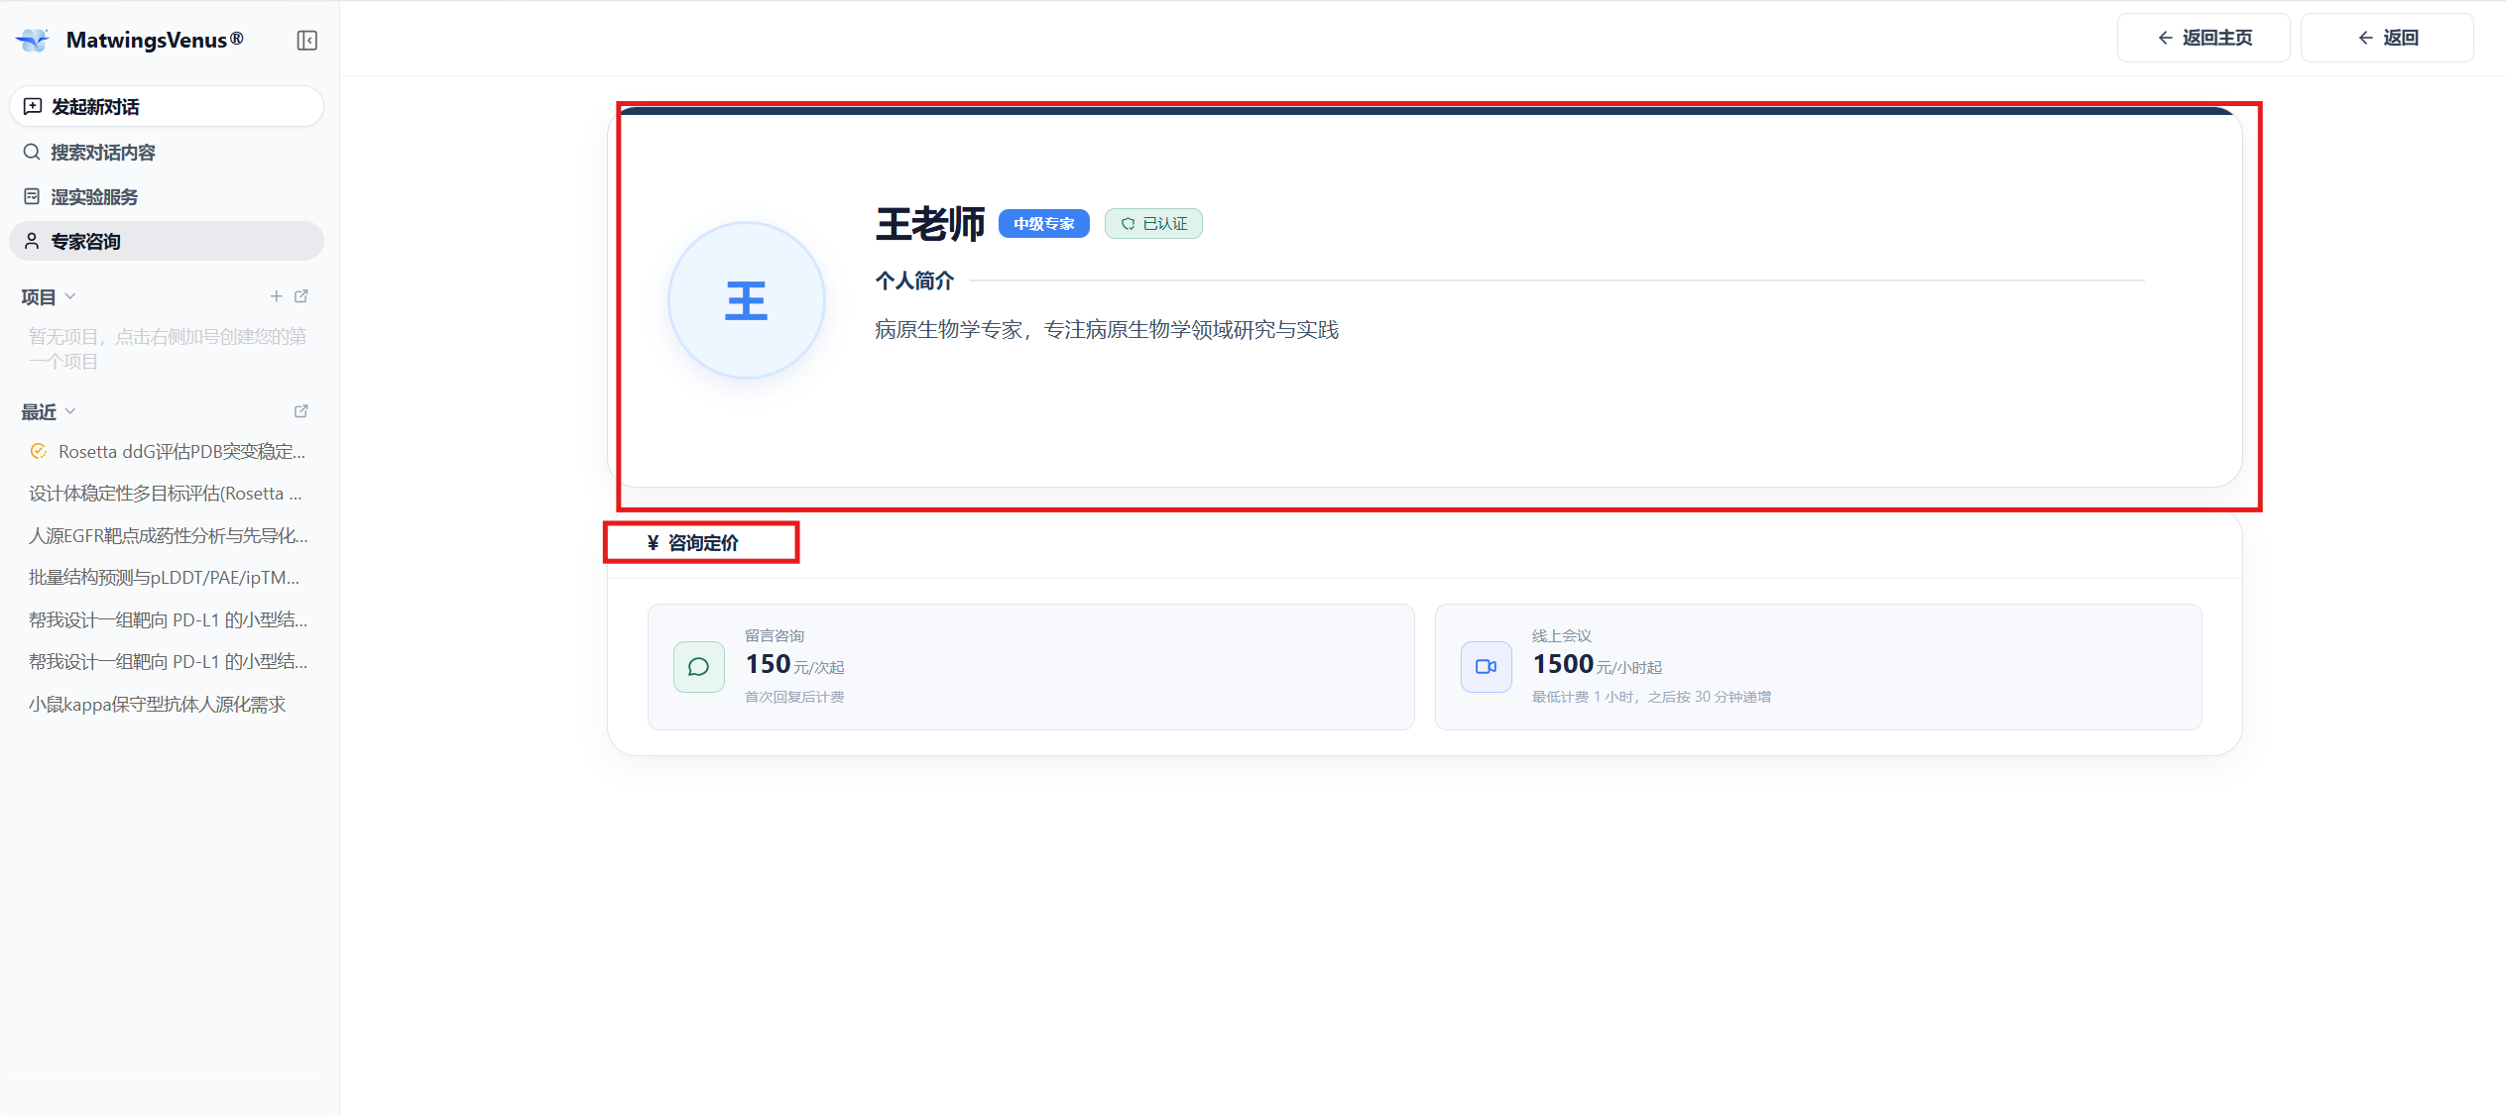Select the 150元/次起 message consultation price
The width and height of the screenshot is (2506, 1116).
(795, 665)
